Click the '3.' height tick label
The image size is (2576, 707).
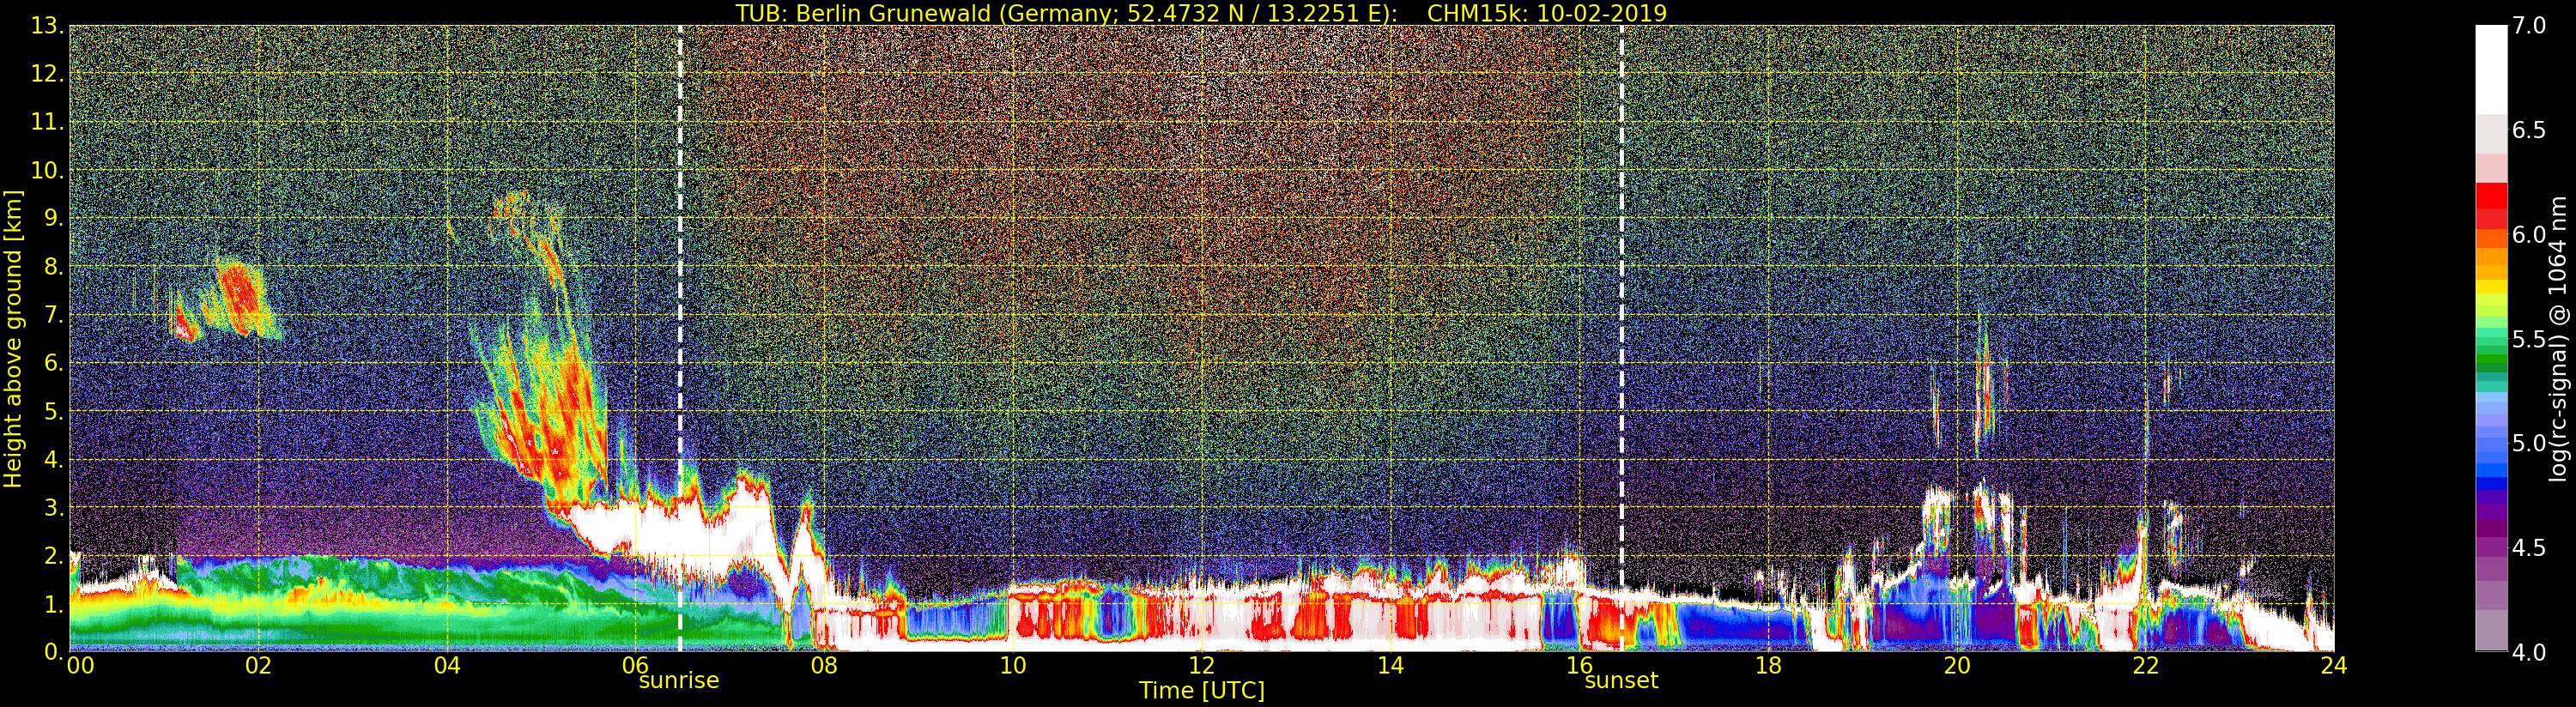pyautogui.click(x=54, y=507)
